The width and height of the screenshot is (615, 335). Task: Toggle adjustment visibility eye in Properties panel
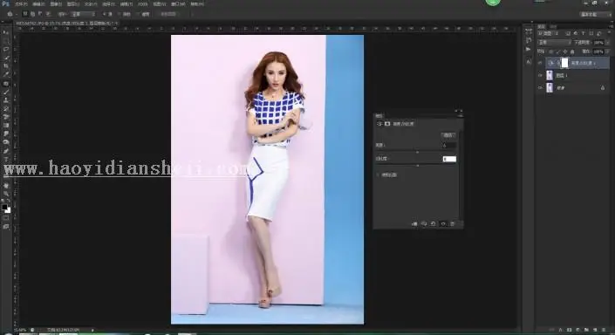click(x=443, y=223)
